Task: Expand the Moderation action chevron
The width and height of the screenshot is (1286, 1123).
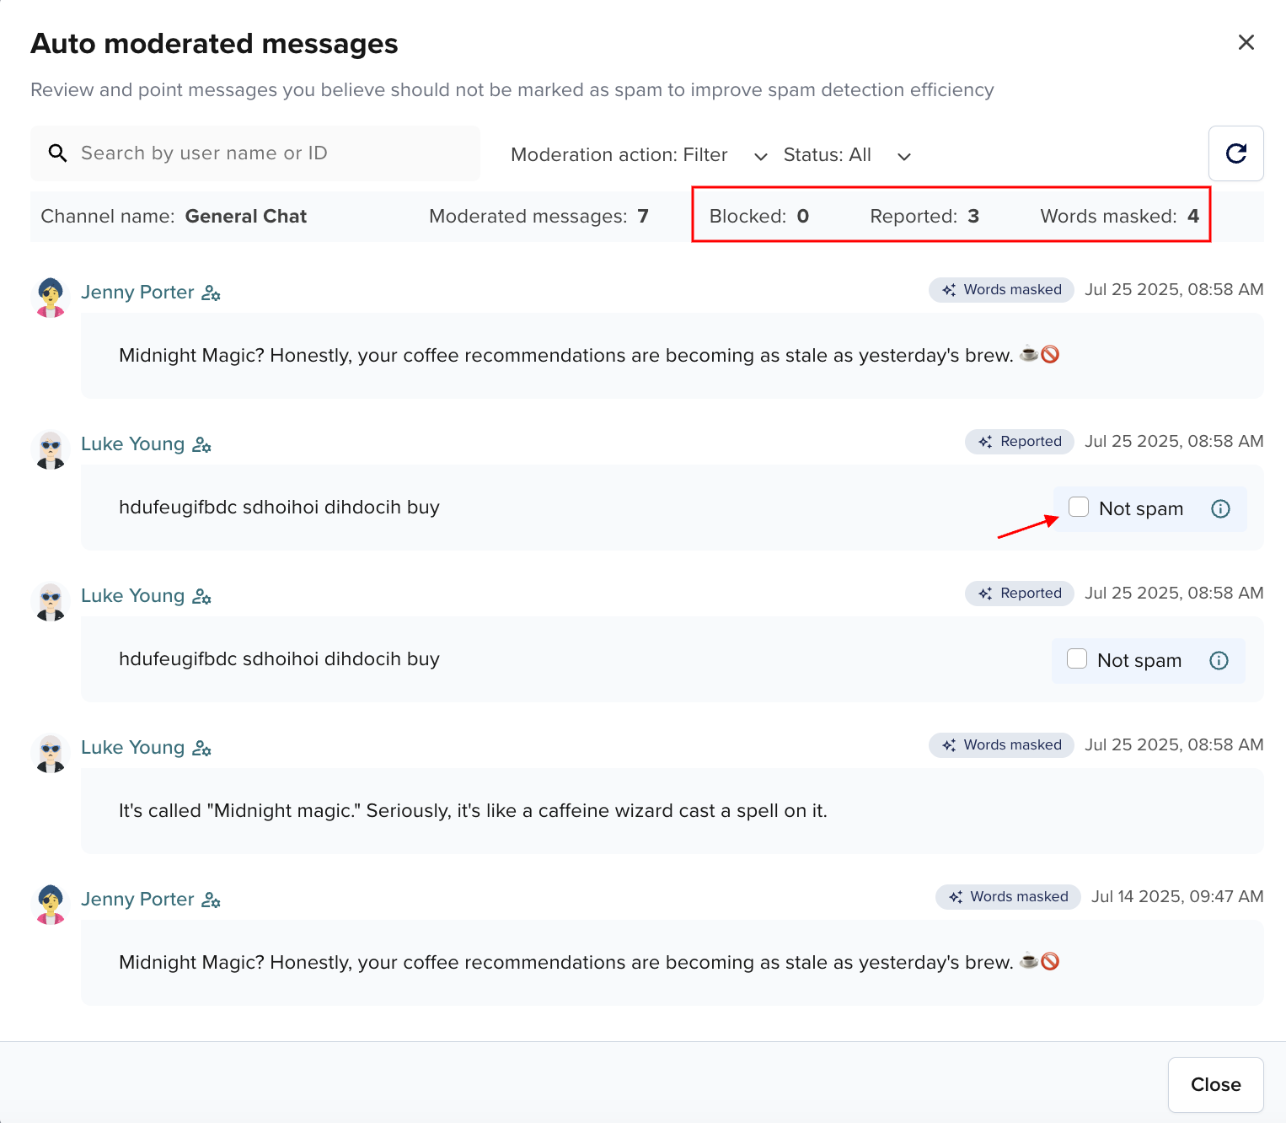Action: [759, 156]
